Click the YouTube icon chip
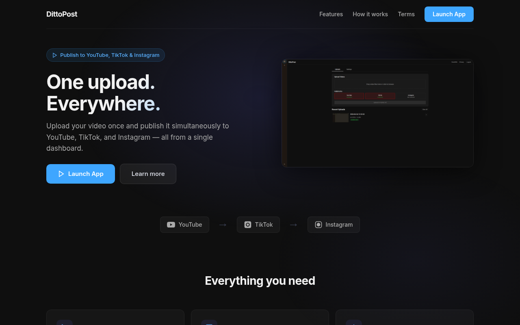 [184, 225]
